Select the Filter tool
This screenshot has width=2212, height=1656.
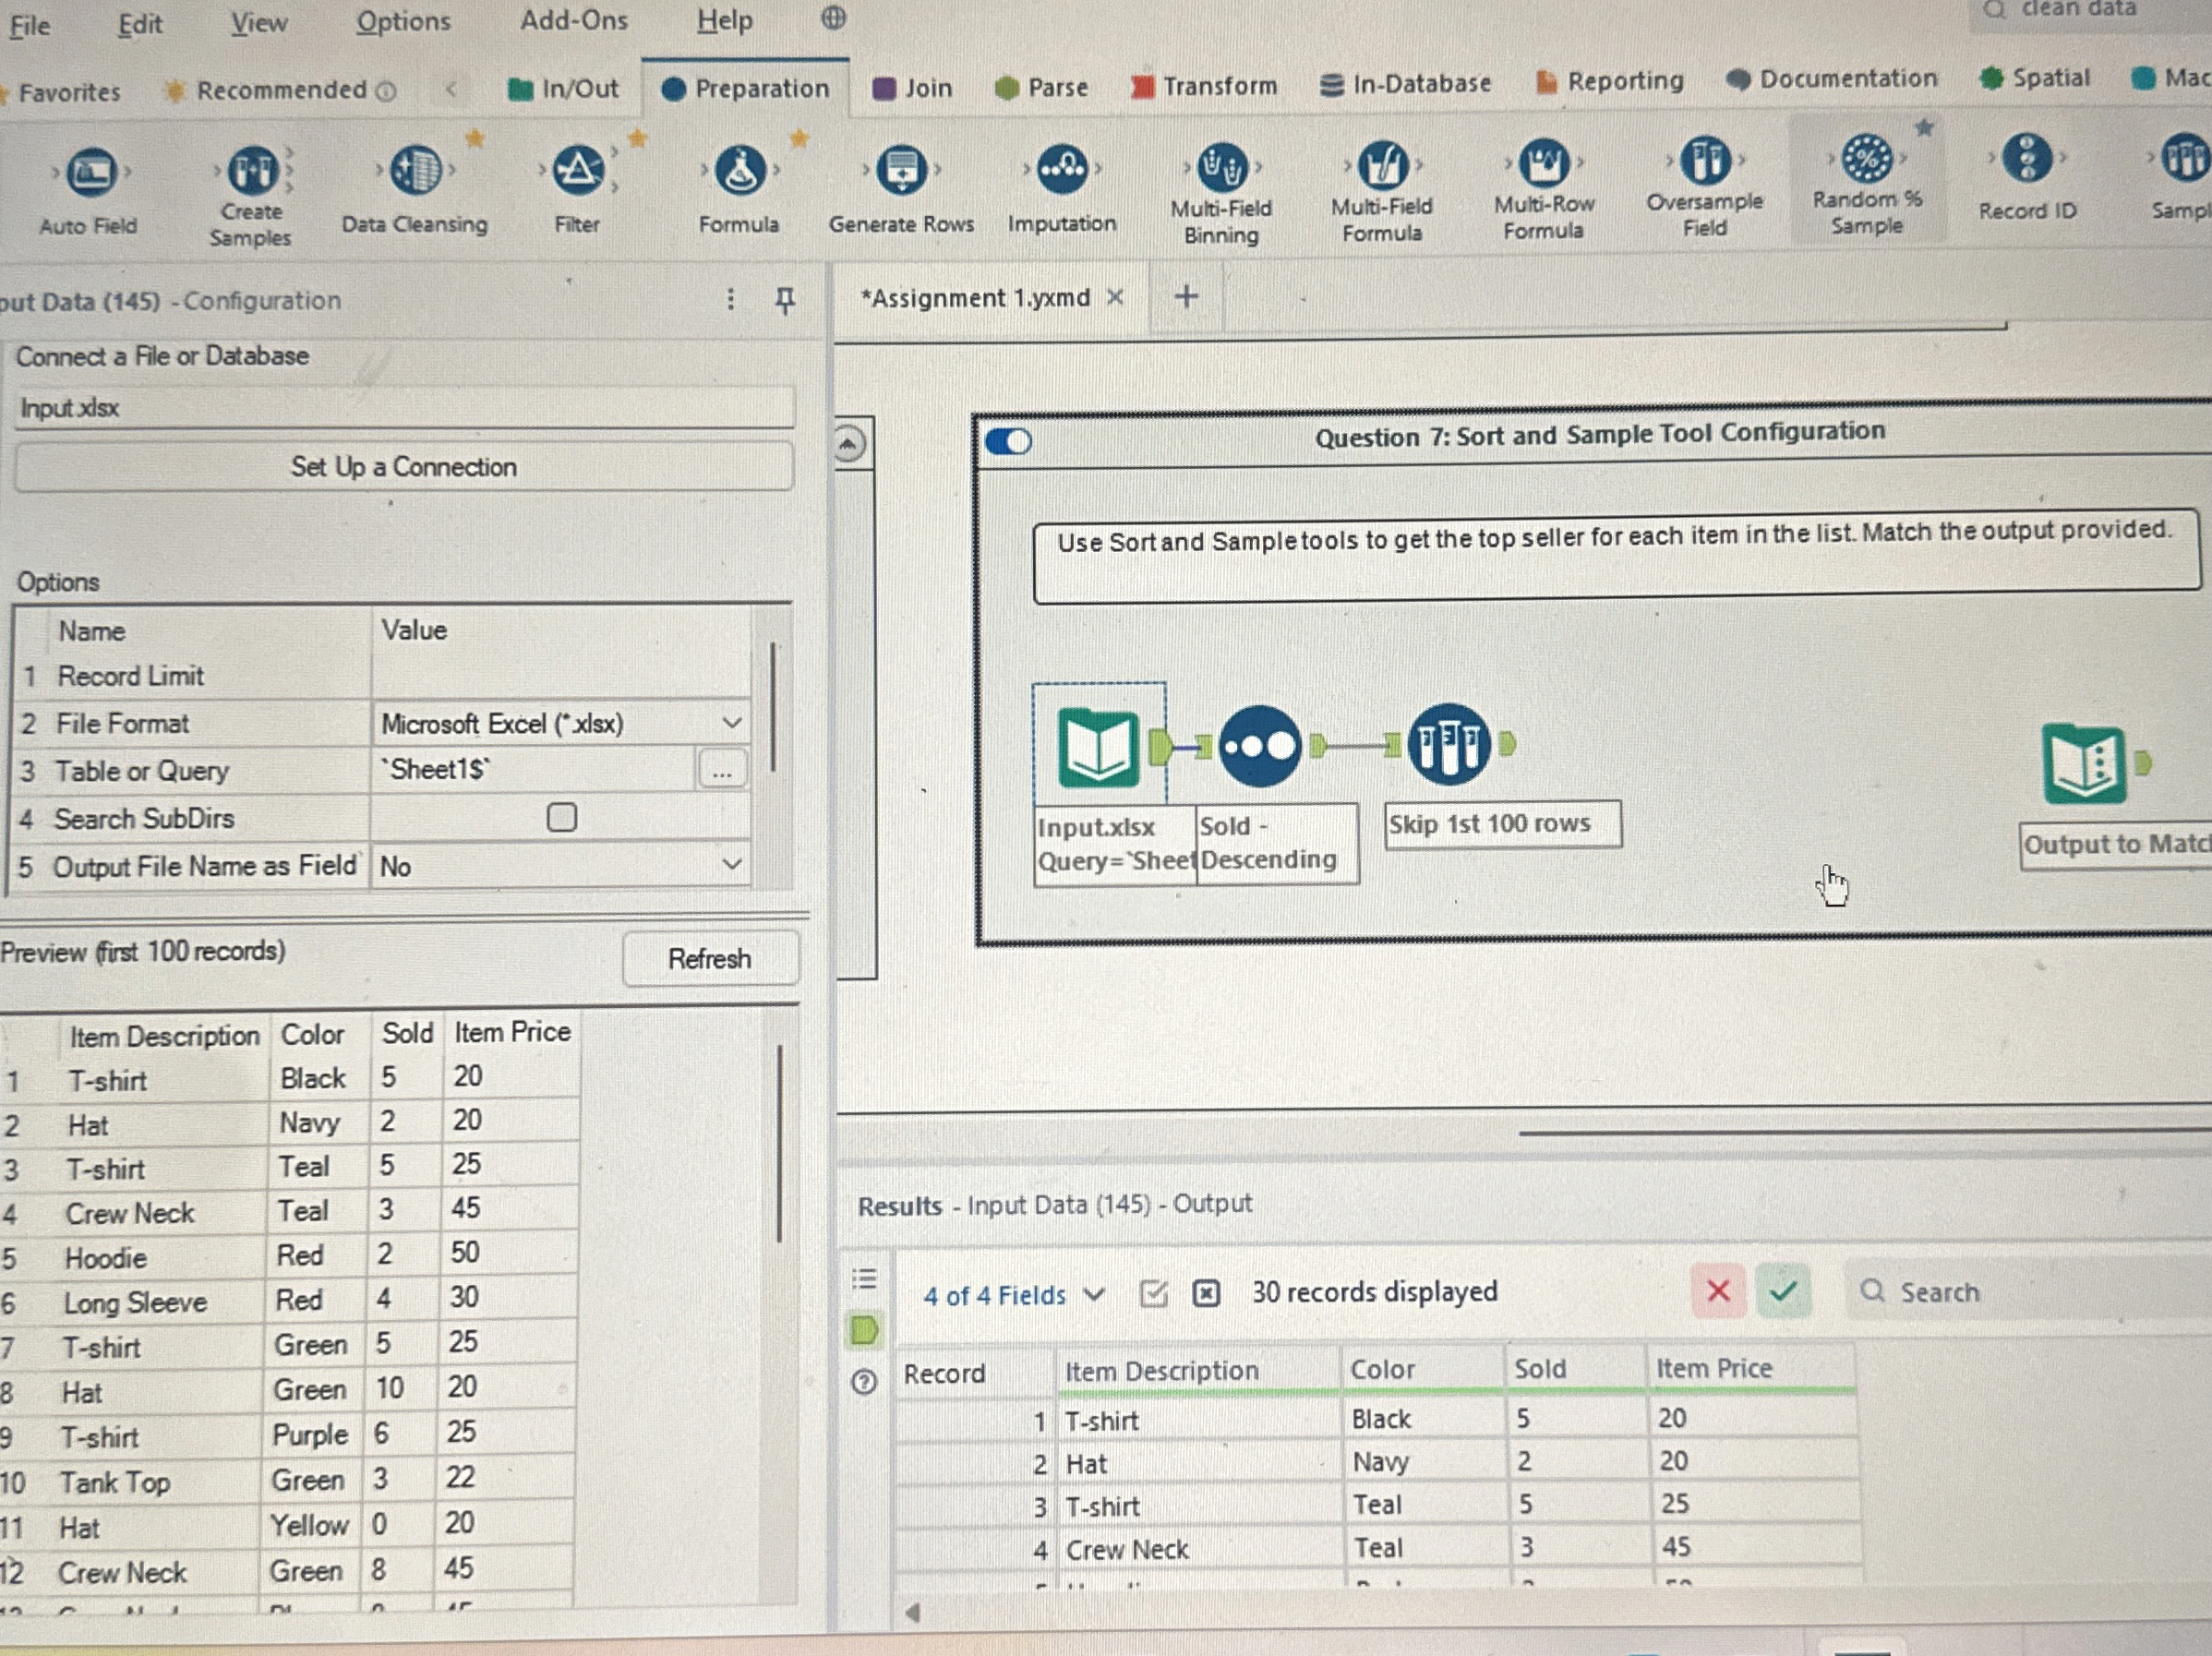point(577,170)
